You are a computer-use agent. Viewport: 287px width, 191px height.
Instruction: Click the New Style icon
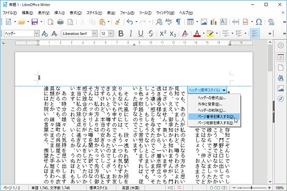pyautogui.click(x=54, y=33)
